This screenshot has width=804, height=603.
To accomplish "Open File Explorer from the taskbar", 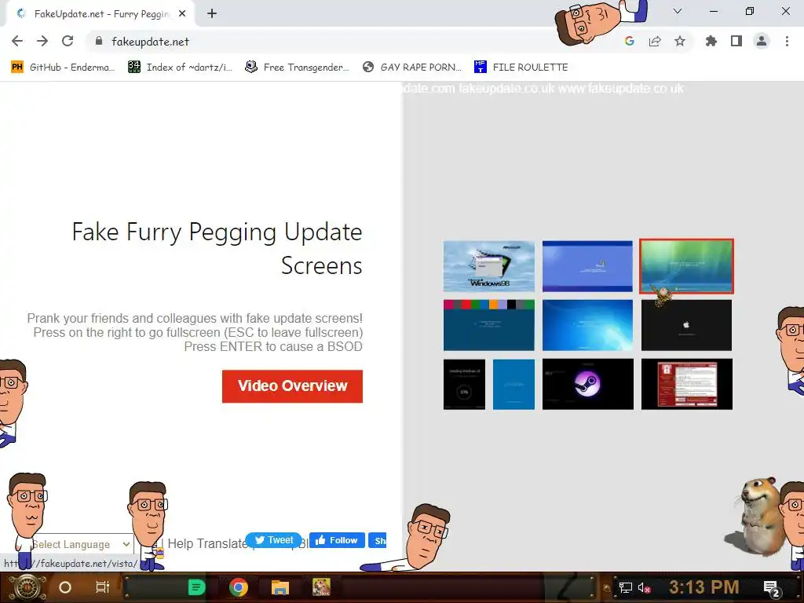I will (280, 587).
